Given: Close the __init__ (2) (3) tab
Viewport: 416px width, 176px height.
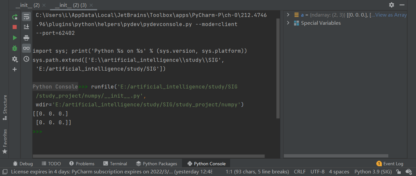Looking at the screenshot, I should (x=91, y=5).
